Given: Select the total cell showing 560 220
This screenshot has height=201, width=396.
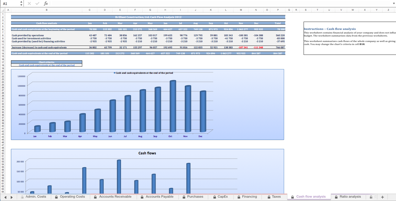Looking at the screenshot, I should pos(278,35).
